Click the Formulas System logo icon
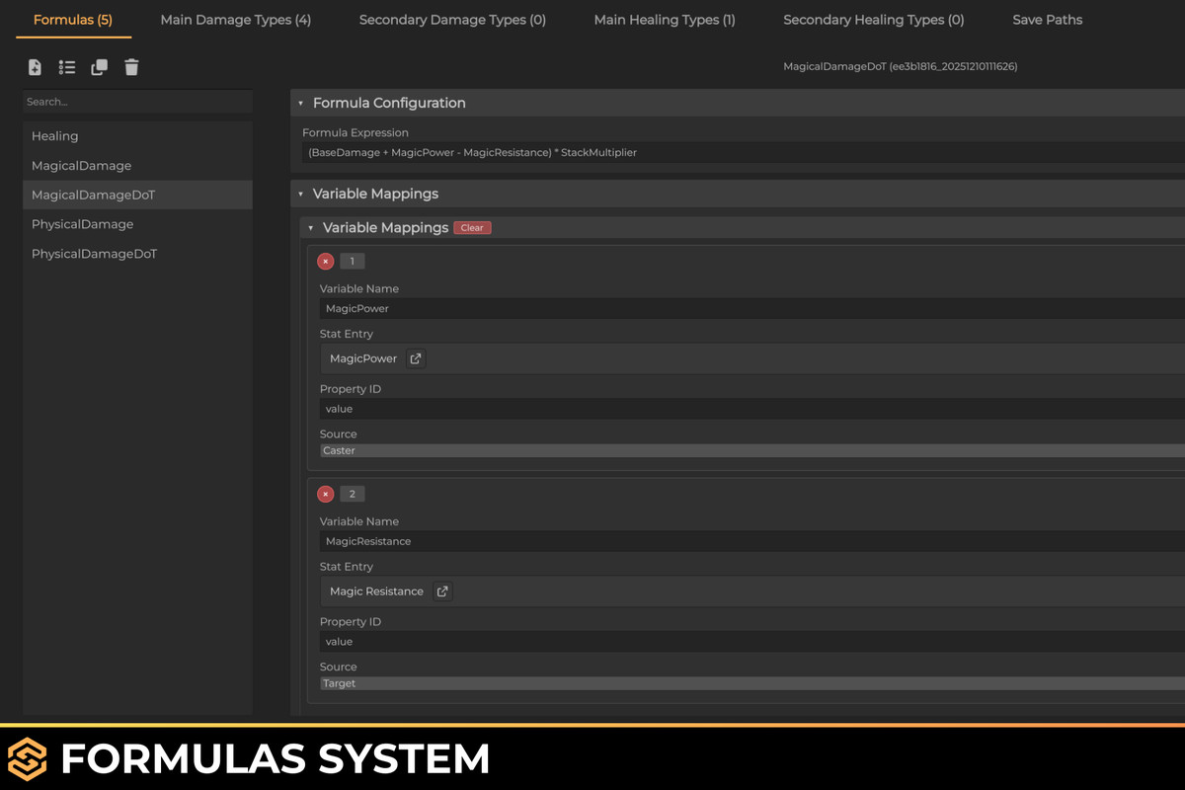The image size is (1185, 790). pos(28,758)
